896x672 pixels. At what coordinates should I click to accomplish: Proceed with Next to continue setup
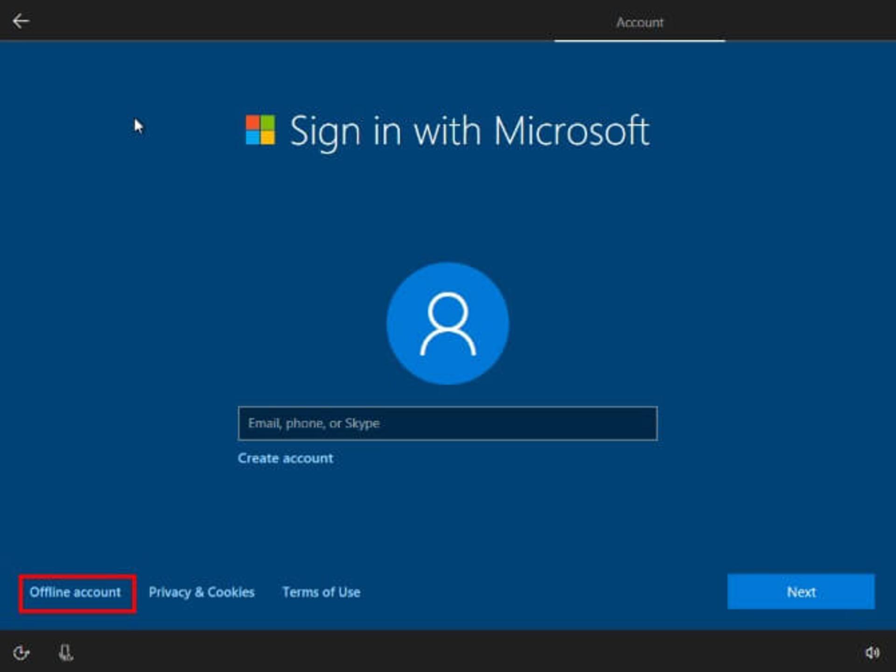[x=801, y=592]
